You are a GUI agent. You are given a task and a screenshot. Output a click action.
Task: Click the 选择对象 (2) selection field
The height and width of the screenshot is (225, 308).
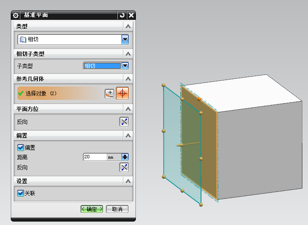(60, 93)
